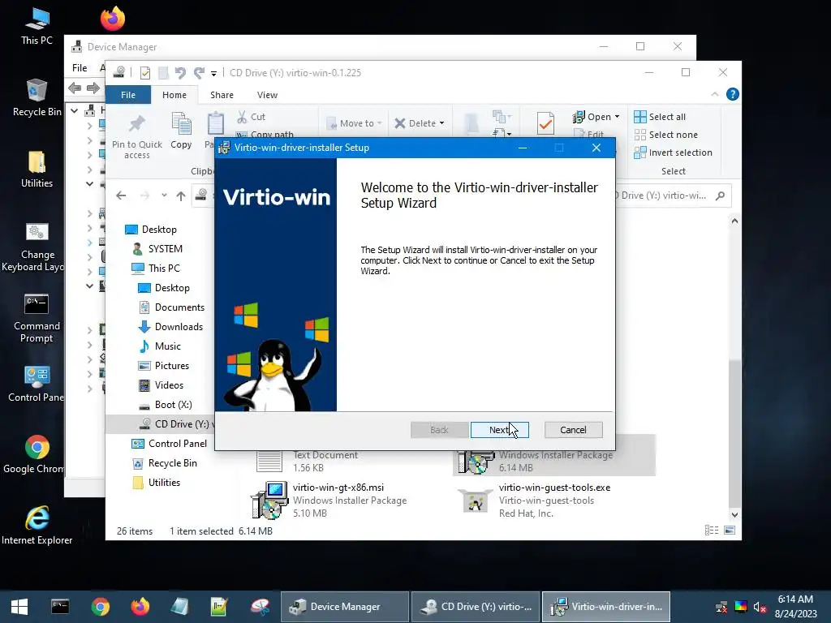Click the Explorer search box
This screenshot has height=623, width=831.
672,195
